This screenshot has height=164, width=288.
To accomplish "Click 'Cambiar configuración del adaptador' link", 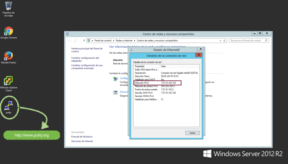I will 85,59.
